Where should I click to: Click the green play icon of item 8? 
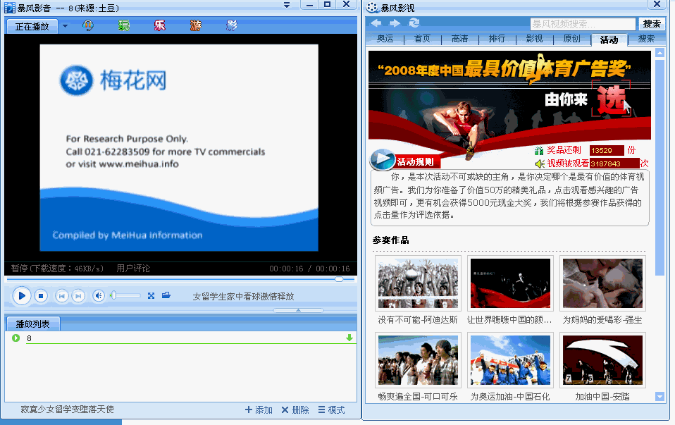click(x=16, y=338)
